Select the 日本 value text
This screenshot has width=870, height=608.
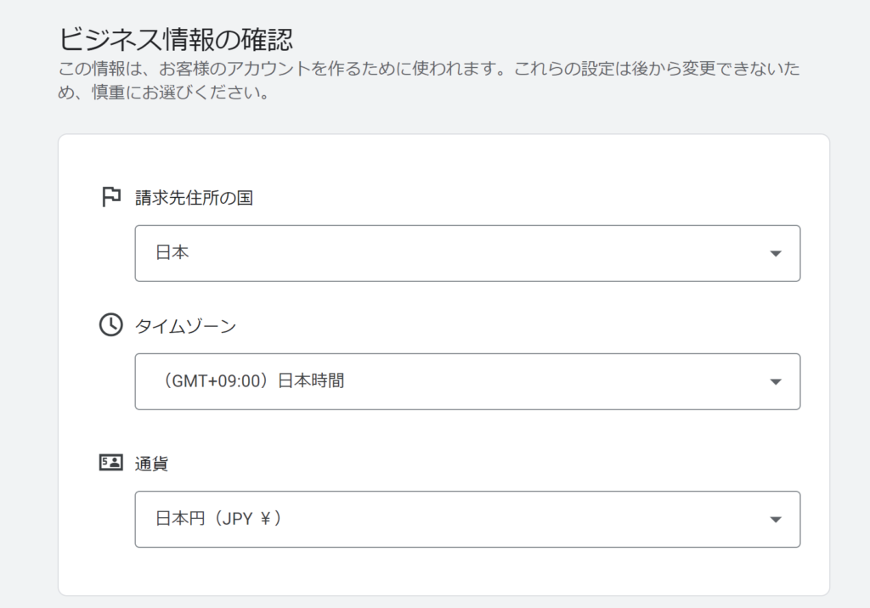click(172, 252)
